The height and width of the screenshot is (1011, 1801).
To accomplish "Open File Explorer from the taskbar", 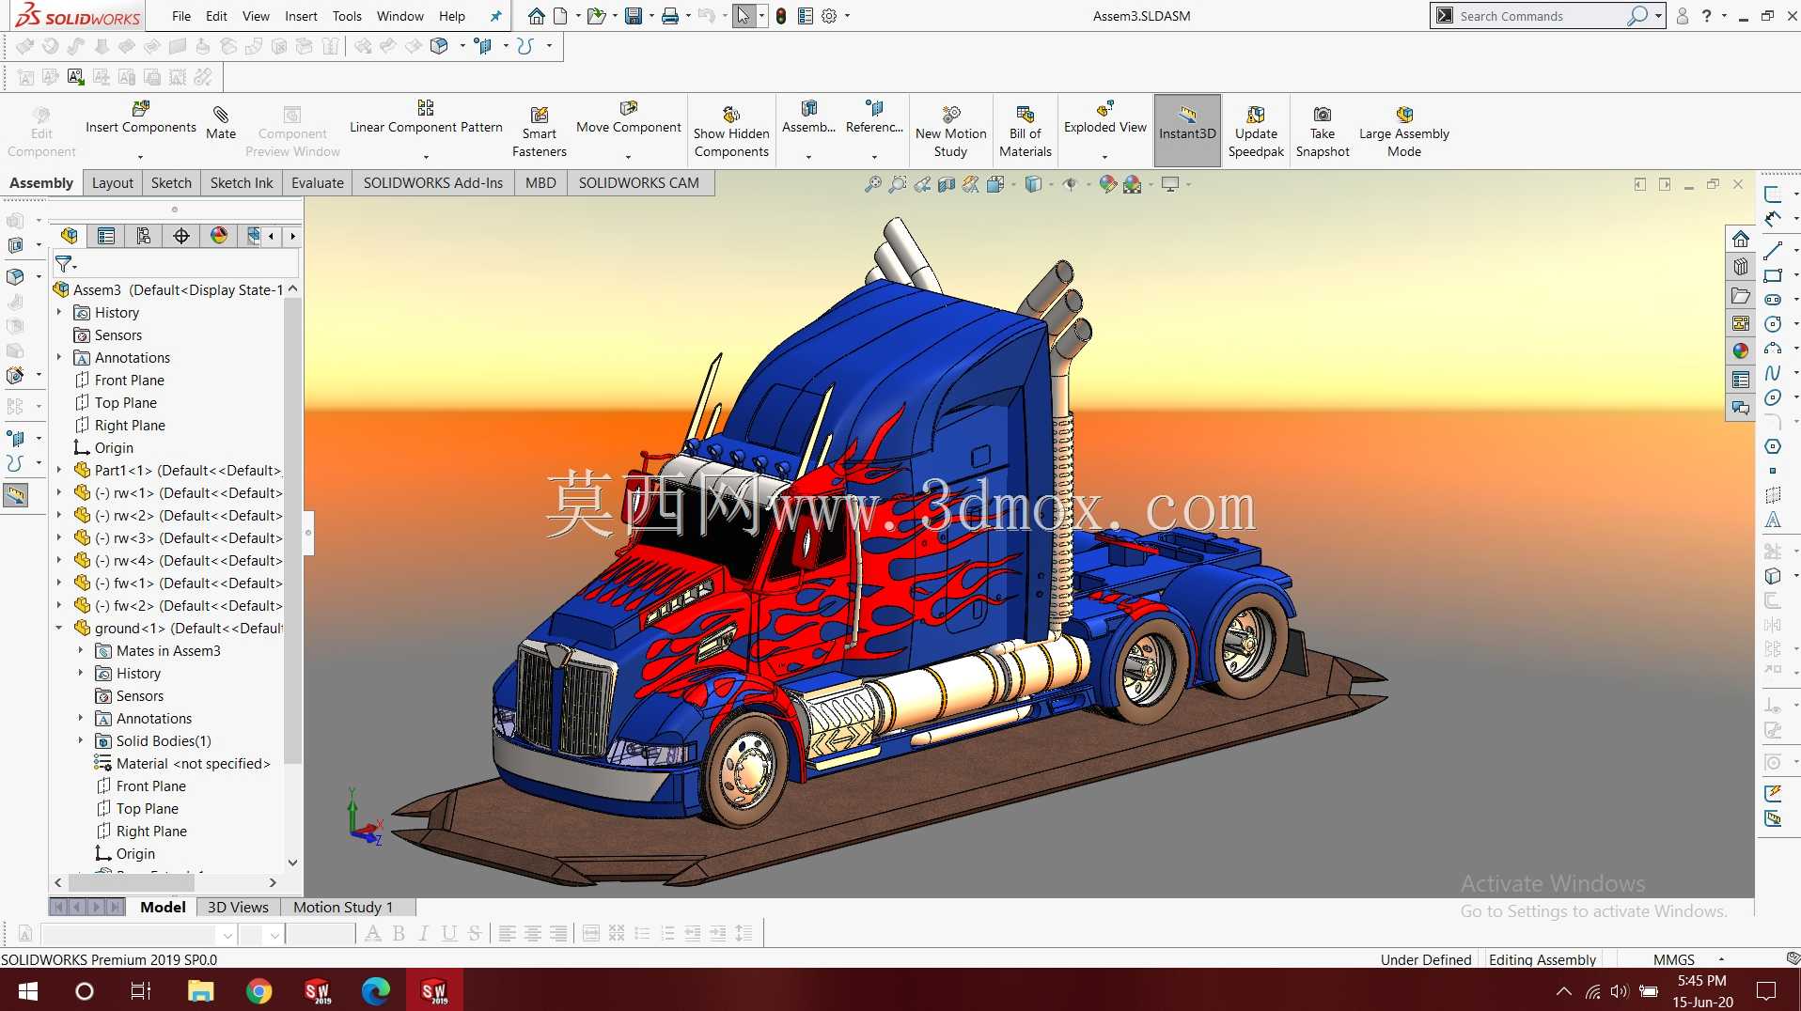I will [x=200, y=990].
